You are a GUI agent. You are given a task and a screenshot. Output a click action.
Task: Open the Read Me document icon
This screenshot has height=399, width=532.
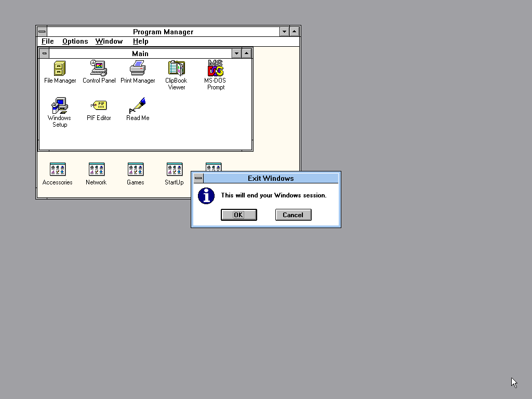point(138,106)
